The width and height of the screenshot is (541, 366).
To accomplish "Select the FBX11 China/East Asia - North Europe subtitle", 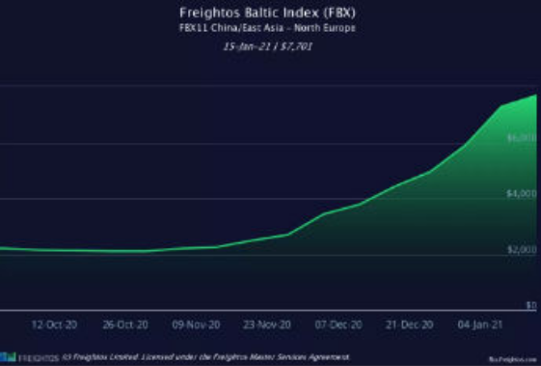I will (x=267, y=28).
